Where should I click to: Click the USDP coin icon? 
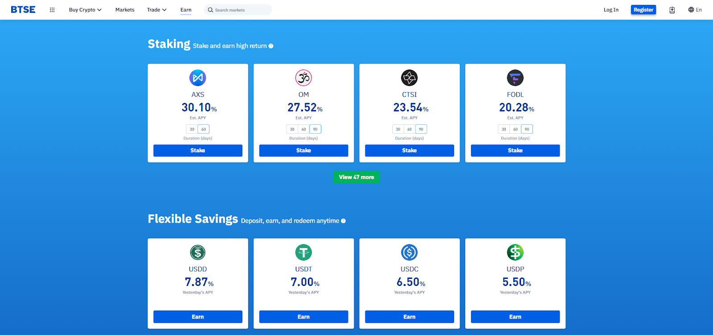click(515, 253)
